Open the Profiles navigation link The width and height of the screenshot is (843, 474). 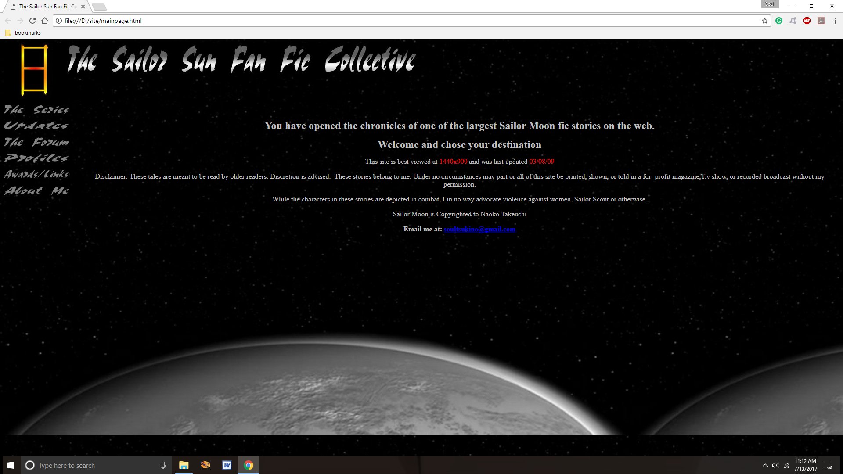(x=36, y=158)
